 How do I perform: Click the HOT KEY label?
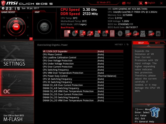click(x=119, y=45)
